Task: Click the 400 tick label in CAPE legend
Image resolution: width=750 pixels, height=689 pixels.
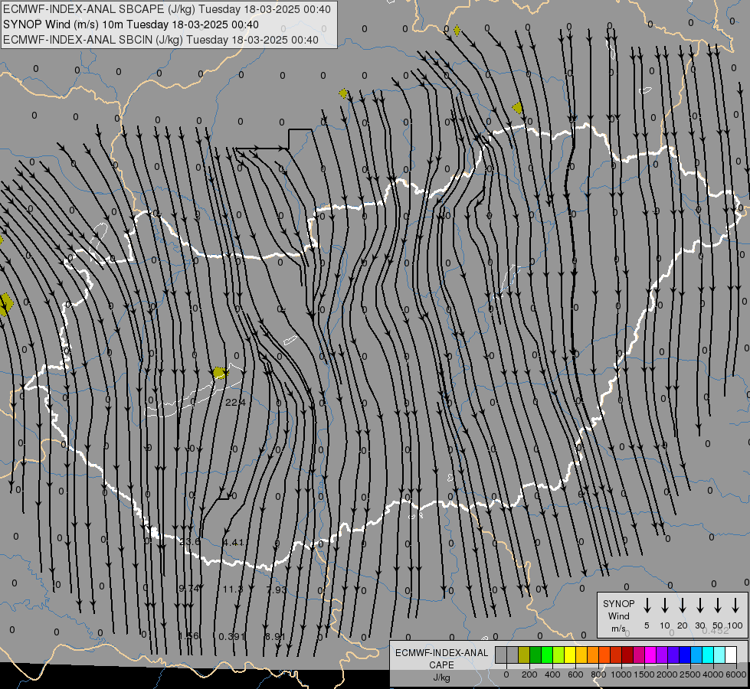Action: (552, 674)
